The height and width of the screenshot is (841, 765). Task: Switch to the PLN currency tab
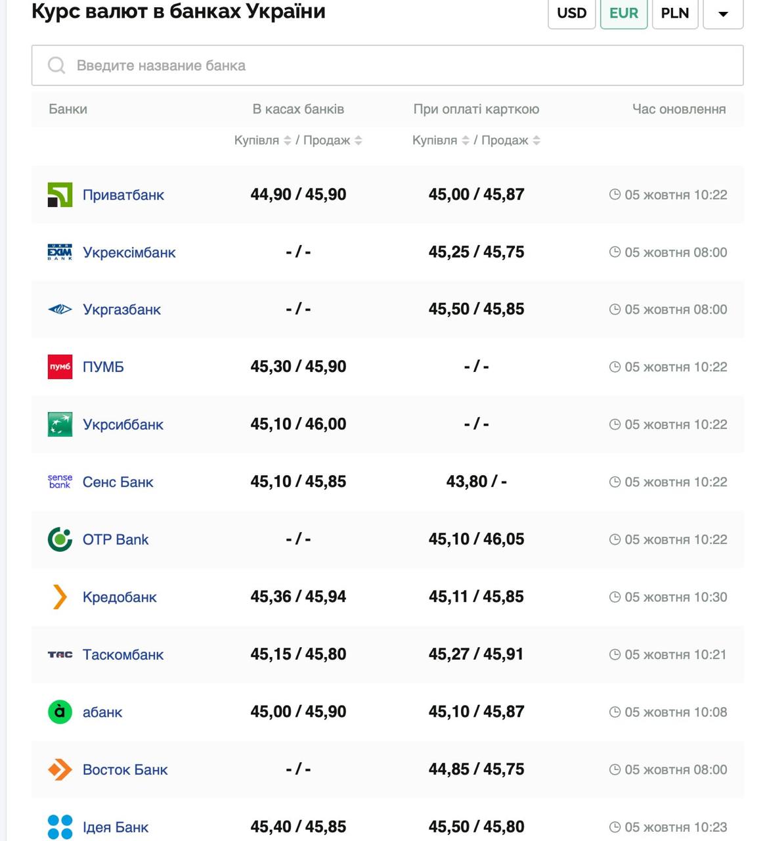[674, 14]
